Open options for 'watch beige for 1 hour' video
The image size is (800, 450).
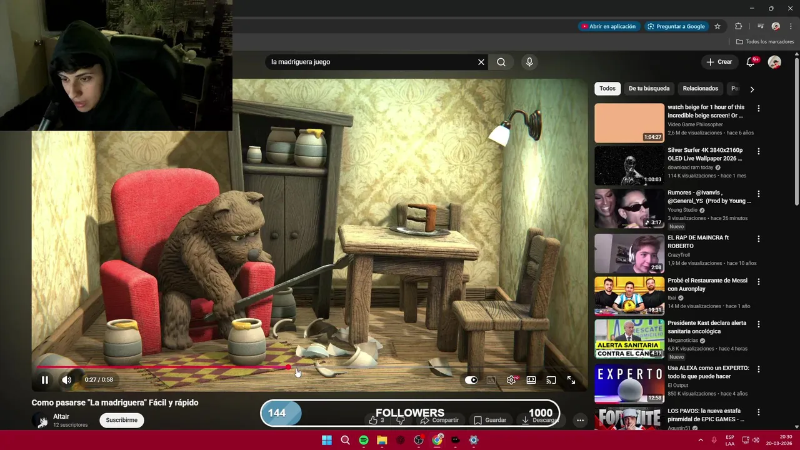[x=759, y=109]
